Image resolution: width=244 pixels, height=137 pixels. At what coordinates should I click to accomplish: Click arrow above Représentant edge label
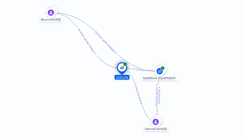pos(159,88)
